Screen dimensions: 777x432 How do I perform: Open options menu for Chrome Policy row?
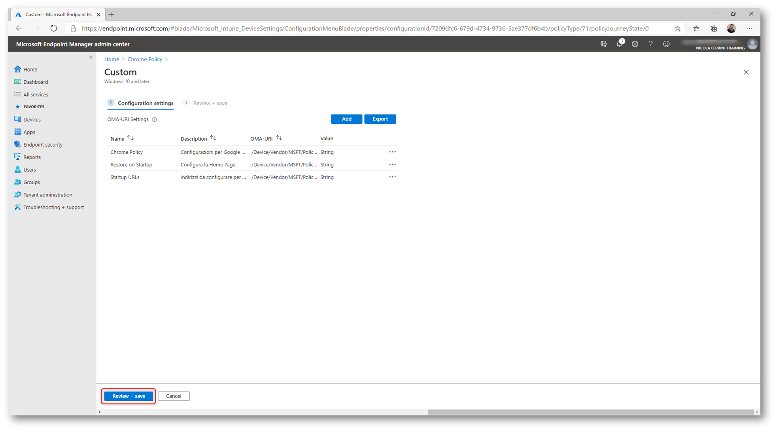pos(392,152)
